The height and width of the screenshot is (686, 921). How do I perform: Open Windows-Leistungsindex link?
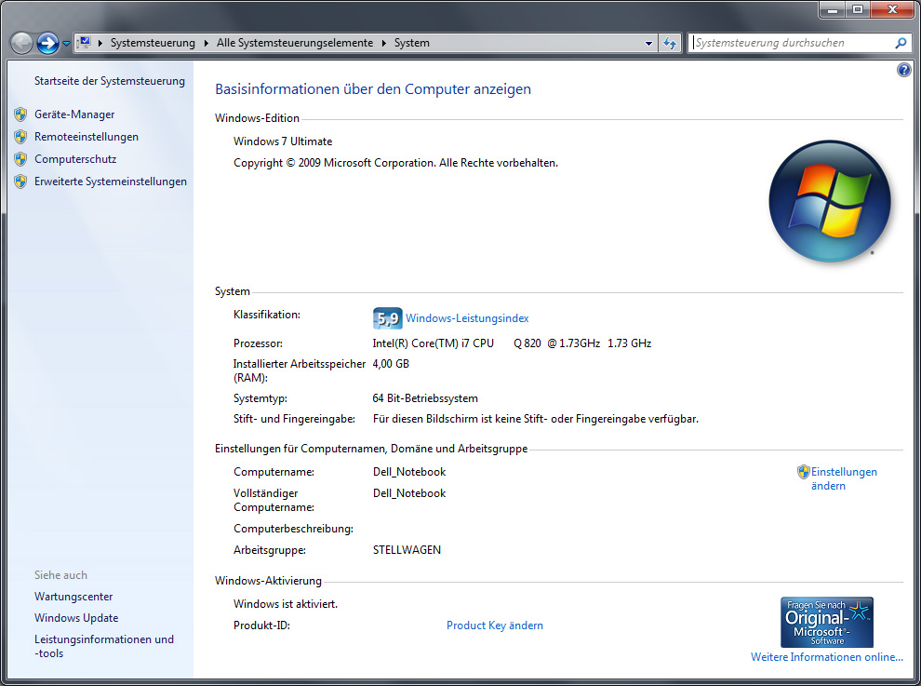pos(467,318)
